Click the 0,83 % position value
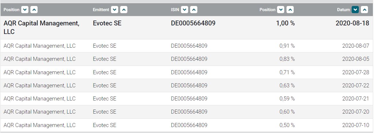374x133 pixels. 287,59
